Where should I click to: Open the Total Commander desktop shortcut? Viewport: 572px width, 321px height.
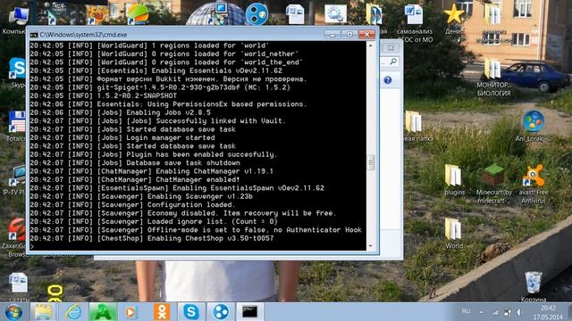point(17,122)
